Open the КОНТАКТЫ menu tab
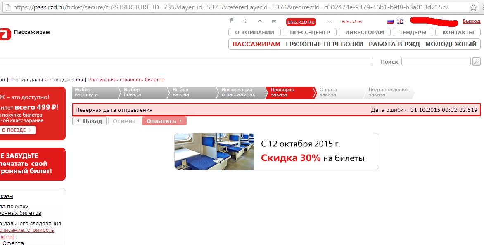 [x=458, y=32]
